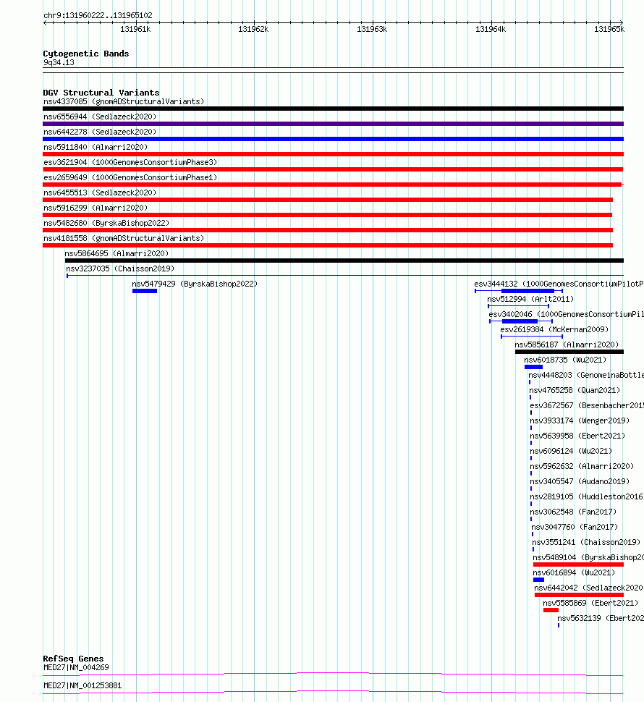This screenshot has height=702, width=644.
Task: Open nsv5911840 (Almarri2020) label
Action: (96, 148)
